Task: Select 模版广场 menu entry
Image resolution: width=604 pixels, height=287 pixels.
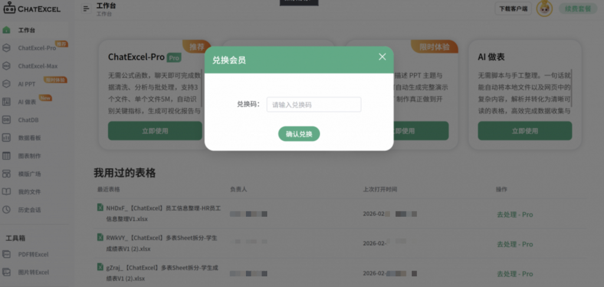Action: pos(29,174)
